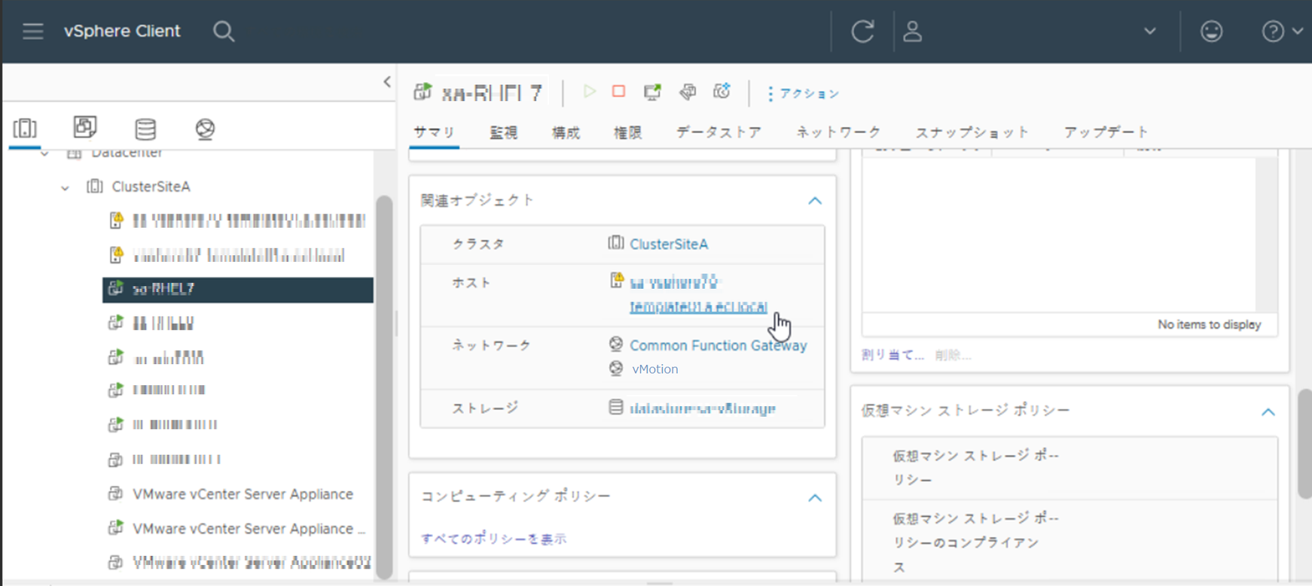Click the red power off icon
The height and width of the screenshot is (586, 1312).
point(618,92)
